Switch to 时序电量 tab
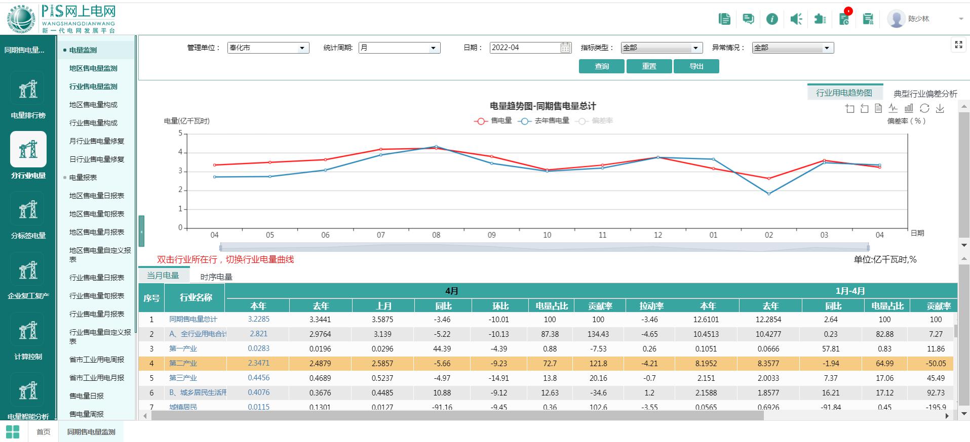Screen dimensions: 970x442 [x=216, y=277]
